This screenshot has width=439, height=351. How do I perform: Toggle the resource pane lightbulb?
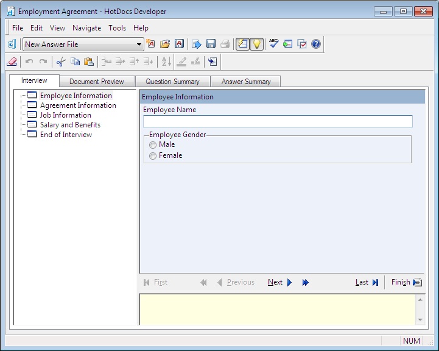click(256, 44)
